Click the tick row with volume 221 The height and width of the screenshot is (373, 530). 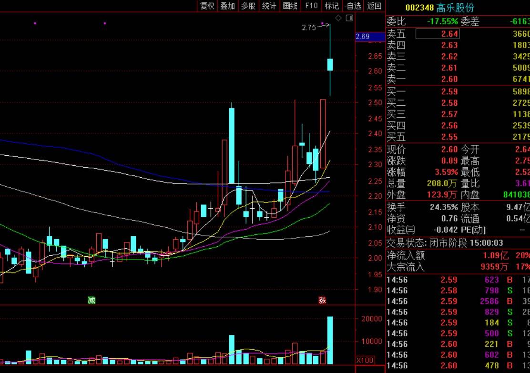[x=458, y=344]
